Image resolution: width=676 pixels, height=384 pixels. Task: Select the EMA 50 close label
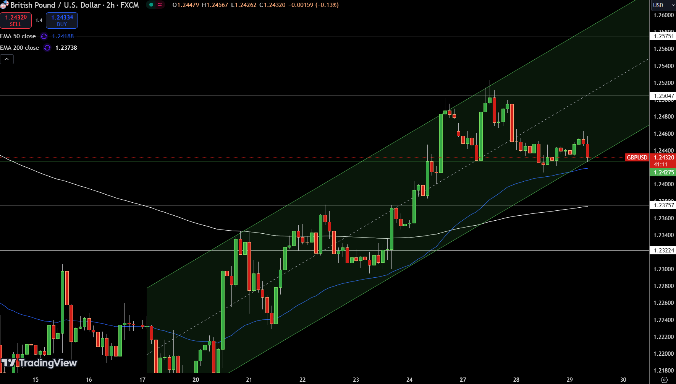pyautogui.click(x=18, y=36)
